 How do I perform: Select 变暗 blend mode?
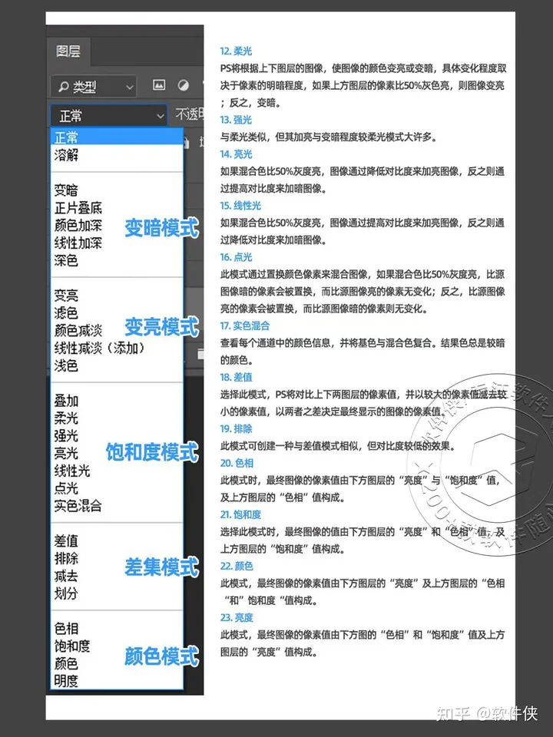(x=66, y=190)
